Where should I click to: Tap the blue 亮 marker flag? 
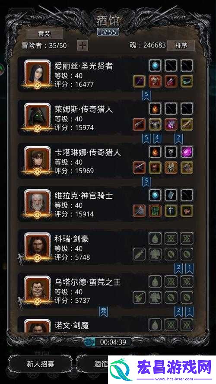[104, 311]
